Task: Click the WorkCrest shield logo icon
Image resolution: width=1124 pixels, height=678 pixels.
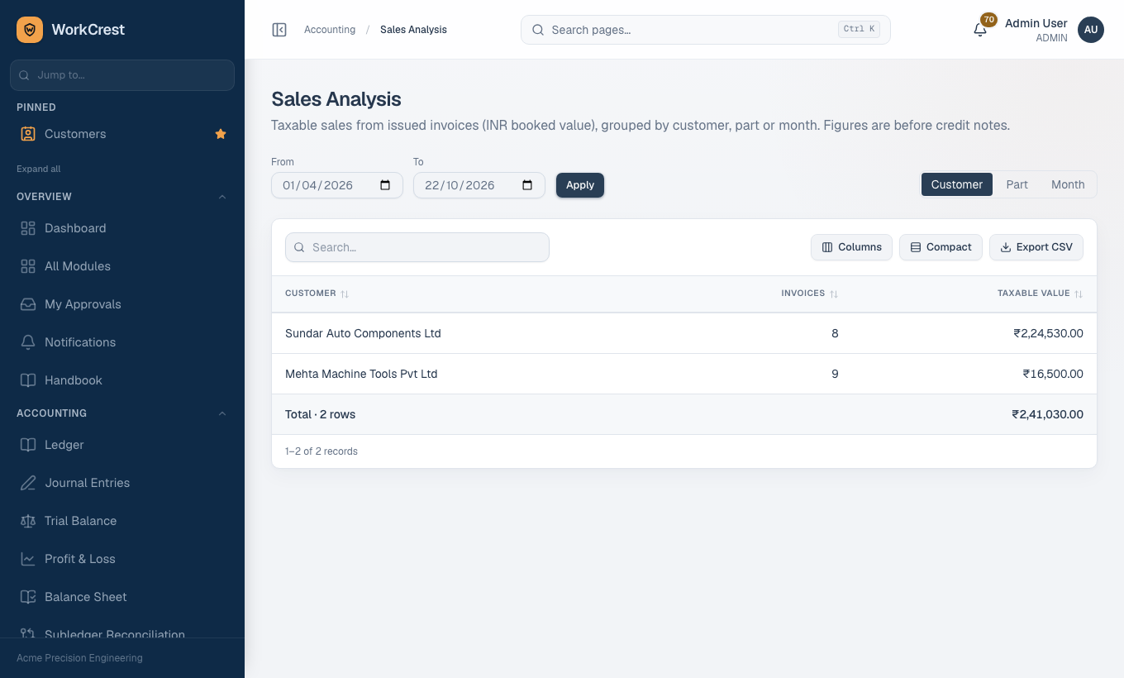Action: click(x=30, y=30)
